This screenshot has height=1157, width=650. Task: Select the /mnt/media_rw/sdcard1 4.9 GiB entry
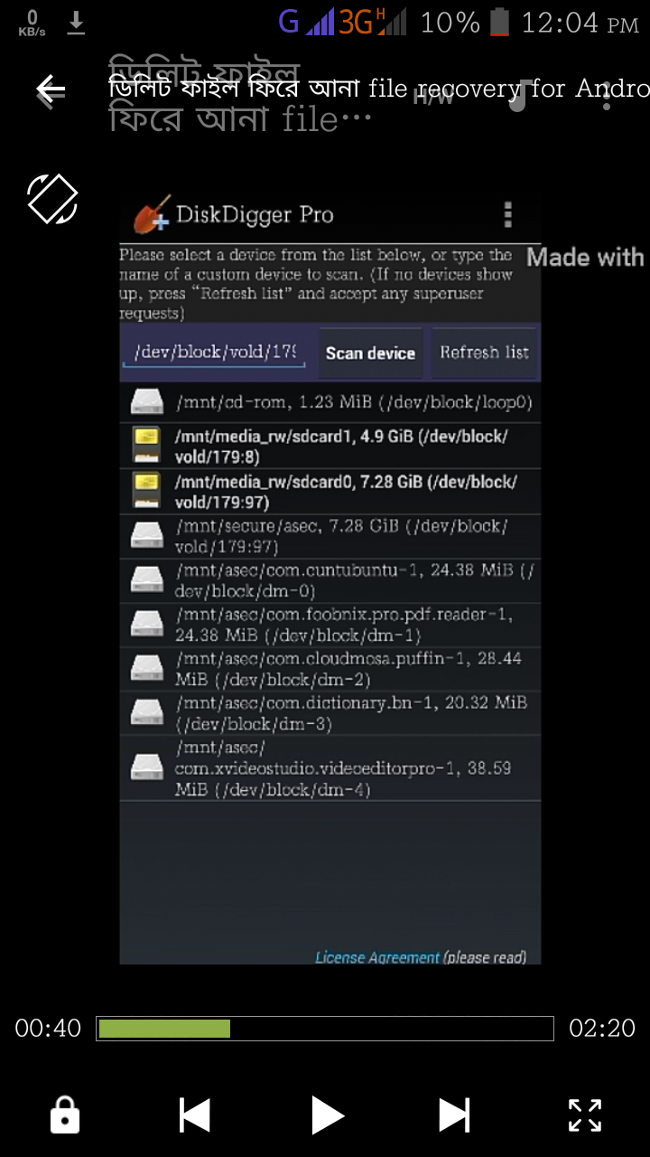(330, 446)
